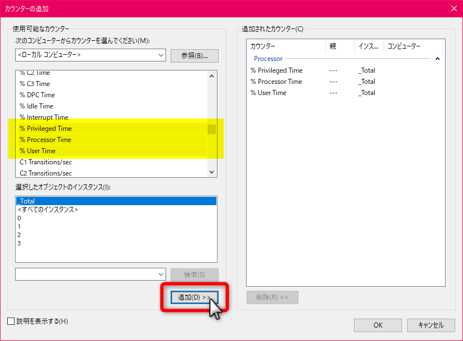Select the _Total instance

click(116, 201)
